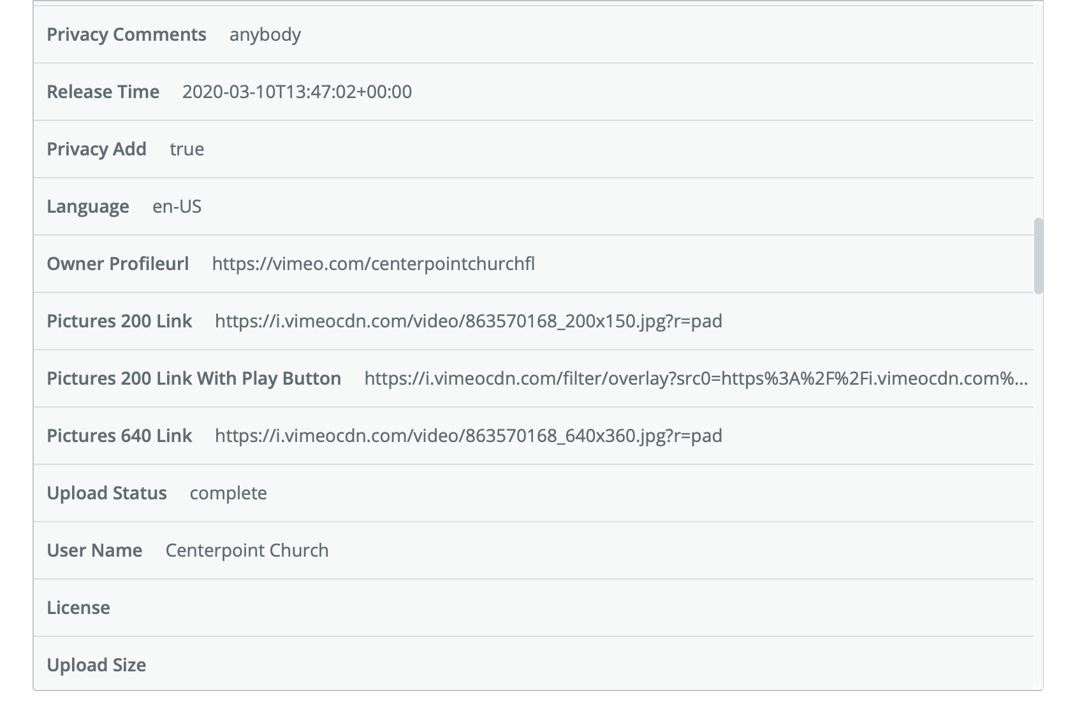Select the value 'anybody'
The image size is (1066, 707).
pyautogui.click(x=265, y=34)
